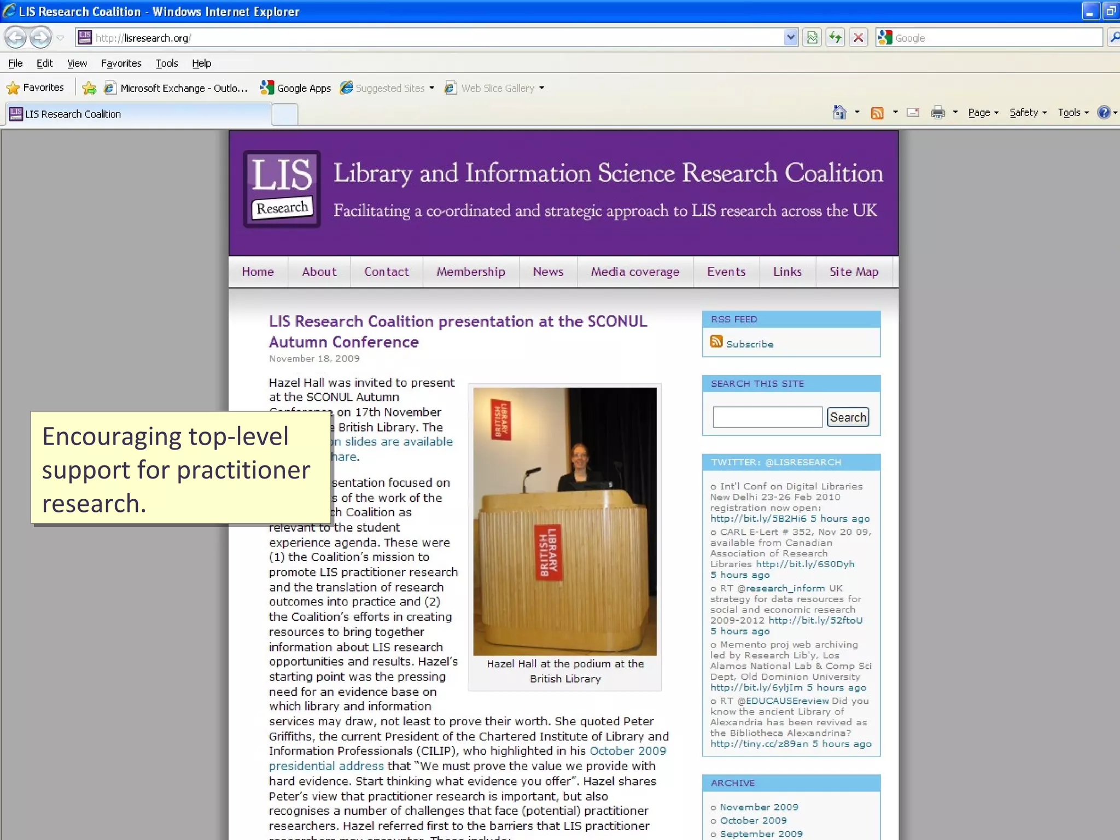Open the Safety command menu
Screen dimensions: 1120x840
(x=1028, y=113)
